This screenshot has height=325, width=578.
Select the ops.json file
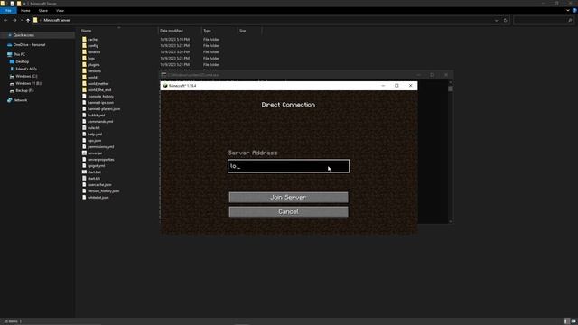click(x=94, y=141)
